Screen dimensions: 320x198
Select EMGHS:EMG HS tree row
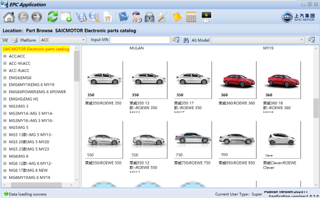point(23,99)
